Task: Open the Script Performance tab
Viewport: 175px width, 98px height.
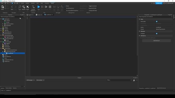Action: 161,88
